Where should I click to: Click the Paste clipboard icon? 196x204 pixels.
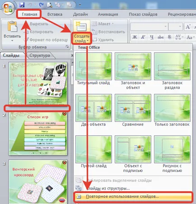pyautogui.click(x=12, y=27)
